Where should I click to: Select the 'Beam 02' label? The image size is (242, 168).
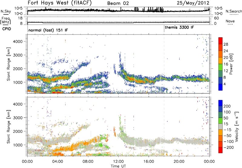click(x=118, y=3)
